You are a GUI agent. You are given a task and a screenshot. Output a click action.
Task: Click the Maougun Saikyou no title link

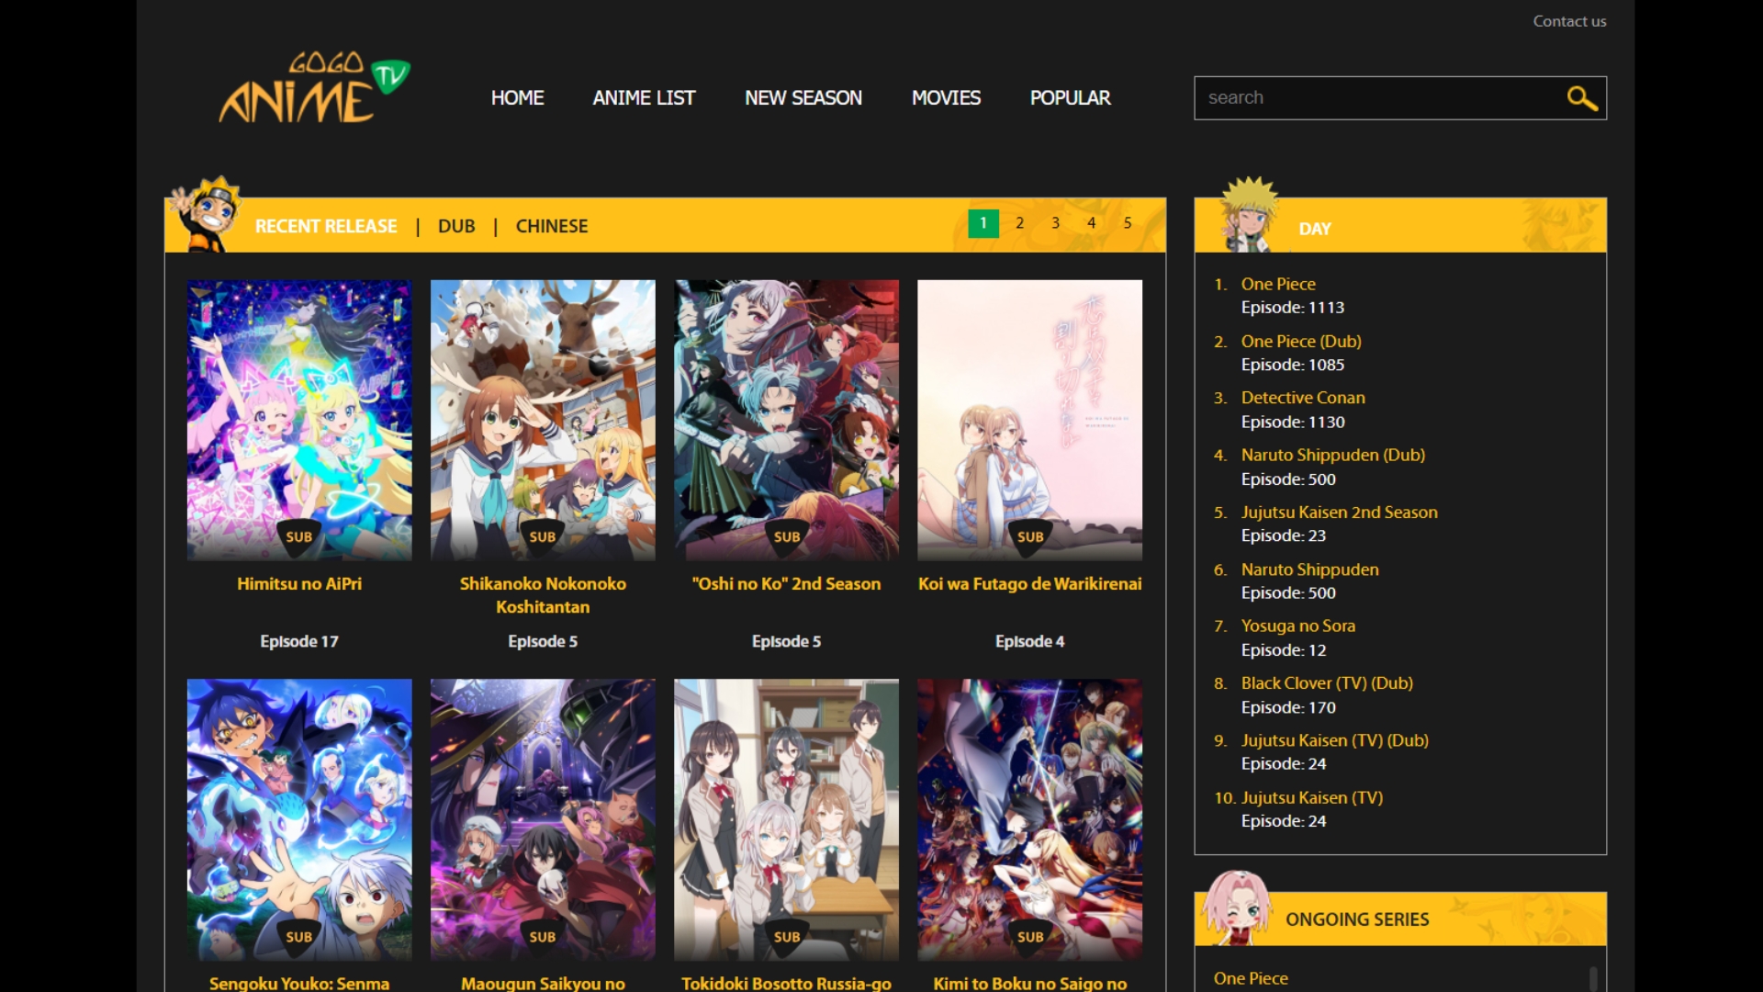click(x=543, y=983)
